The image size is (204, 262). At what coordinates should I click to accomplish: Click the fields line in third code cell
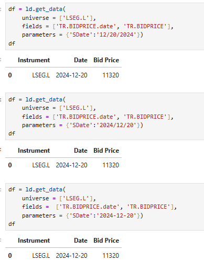99,207
